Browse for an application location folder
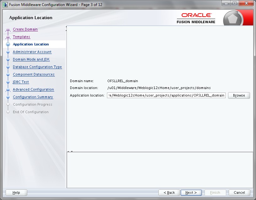 239,95
